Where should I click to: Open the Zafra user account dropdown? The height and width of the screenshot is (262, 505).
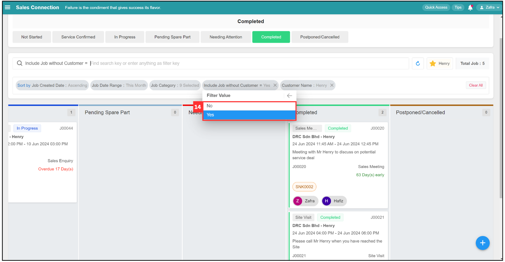[x=489, y=7]
